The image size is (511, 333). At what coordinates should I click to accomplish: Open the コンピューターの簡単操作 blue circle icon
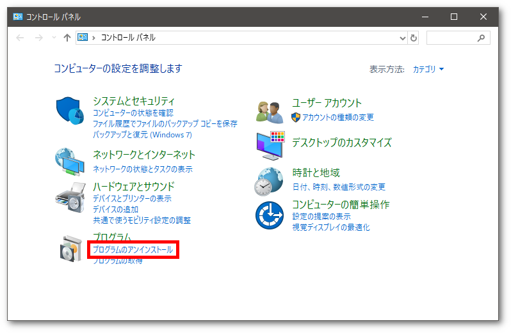[270, 215]
